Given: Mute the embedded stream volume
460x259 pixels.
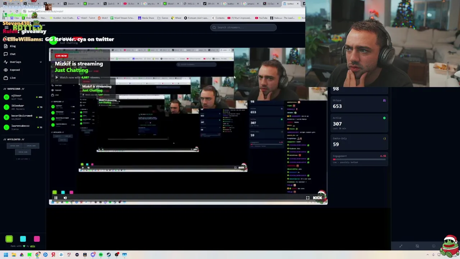Looking at the screenshot, I should pyautogui.click(x=65, y=198).
